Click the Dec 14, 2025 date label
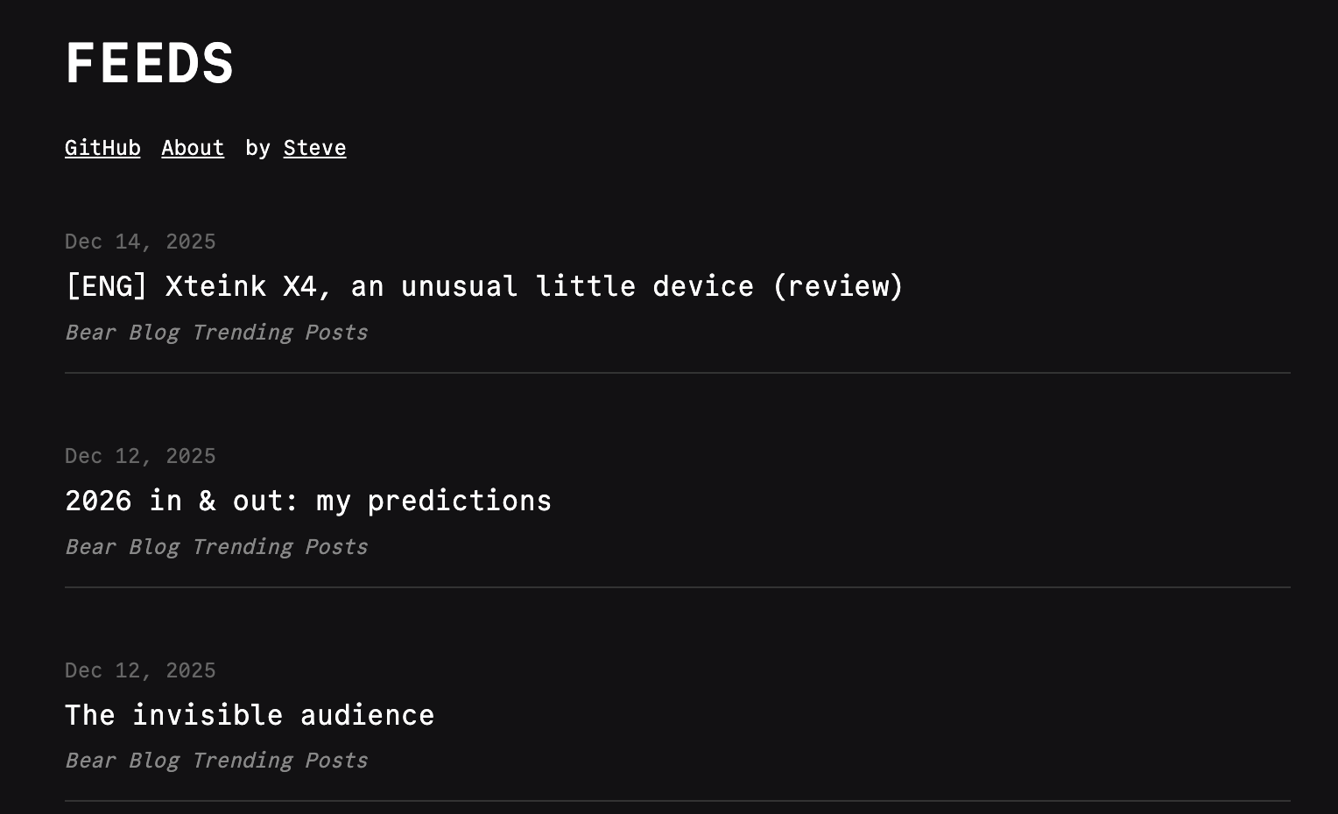Viewport: 1338px width, 814px height. 140,242
